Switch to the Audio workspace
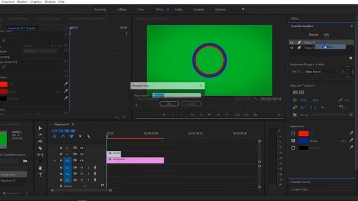The image size is (358, 201). pos(178,9)
